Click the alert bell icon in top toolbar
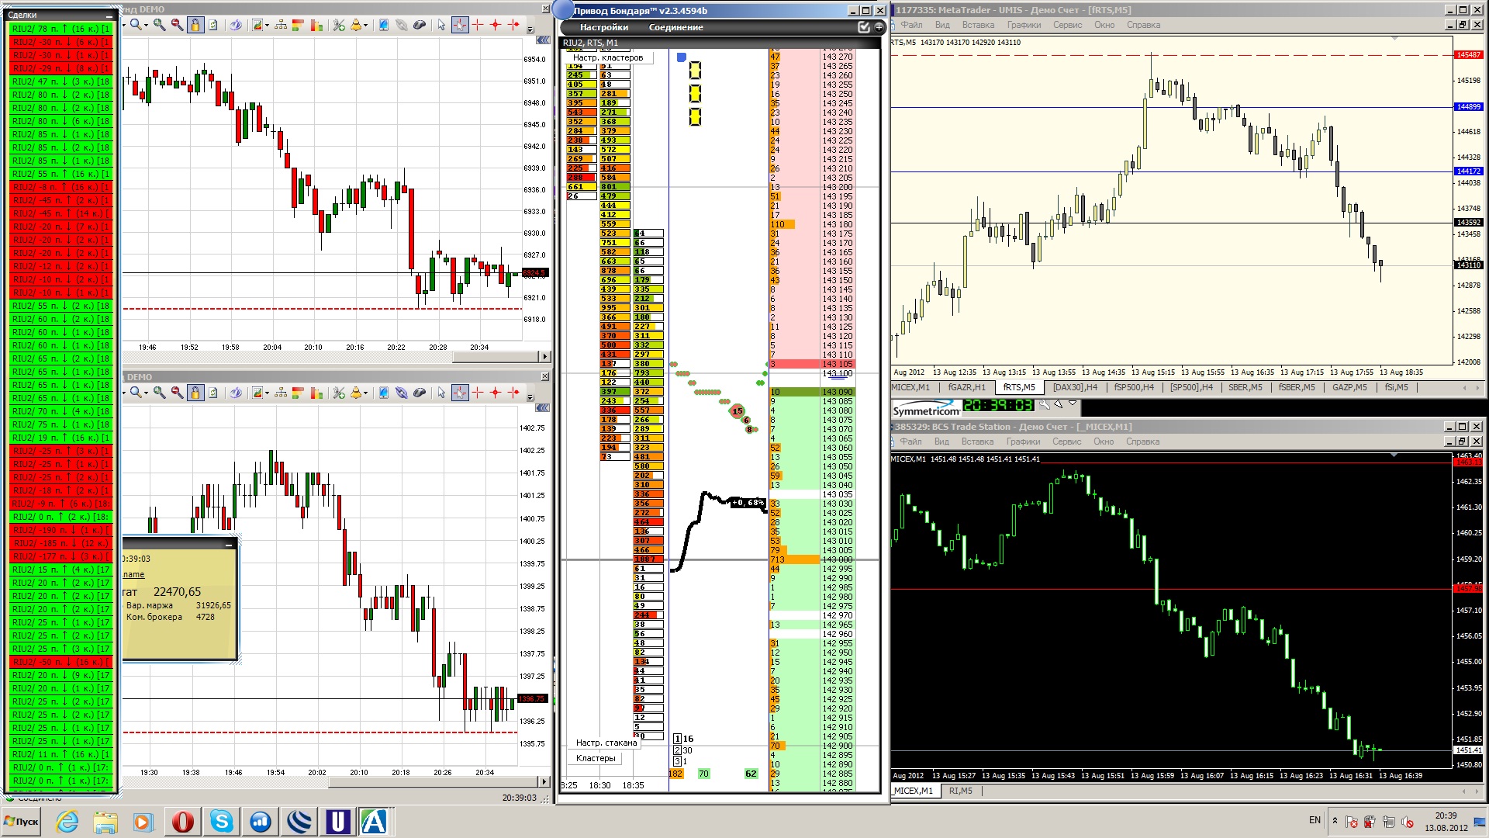Screen dimensions: 1489x838 point(355,25)
